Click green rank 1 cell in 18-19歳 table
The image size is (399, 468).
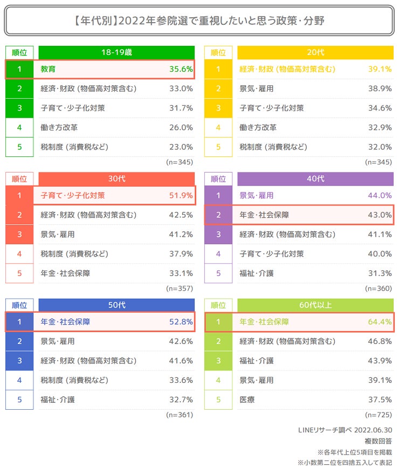click(x=19, y=69)
